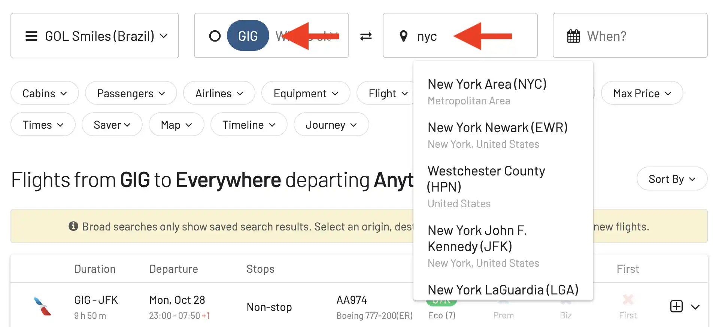Click the destination field containing nyc

[460, 36]
